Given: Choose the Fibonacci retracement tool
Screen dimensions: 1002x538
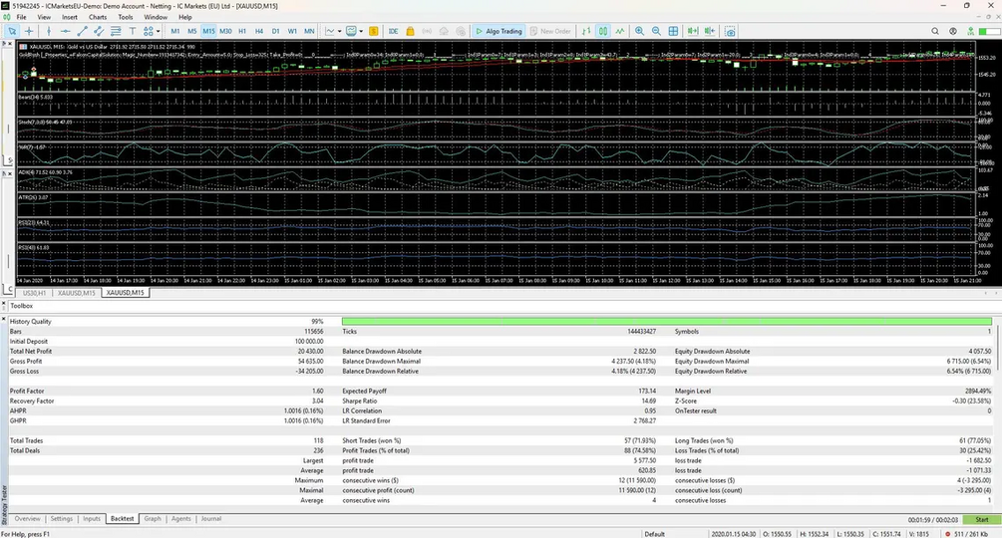Looking at the screenshot, I should [x=116, y=31].
